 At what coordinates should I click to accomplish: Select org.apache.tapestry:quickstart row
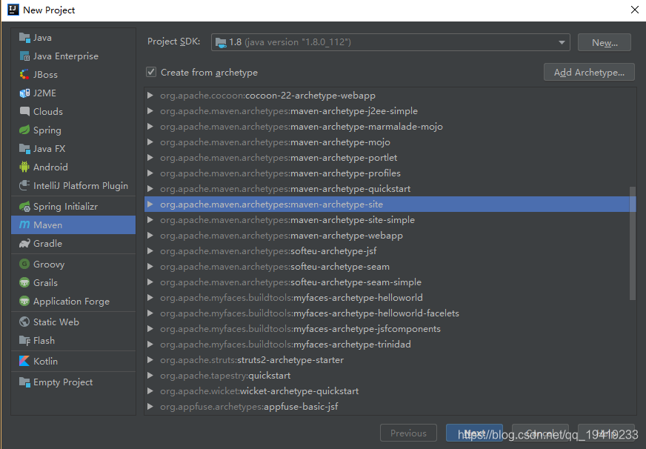(x=390, y=375)
